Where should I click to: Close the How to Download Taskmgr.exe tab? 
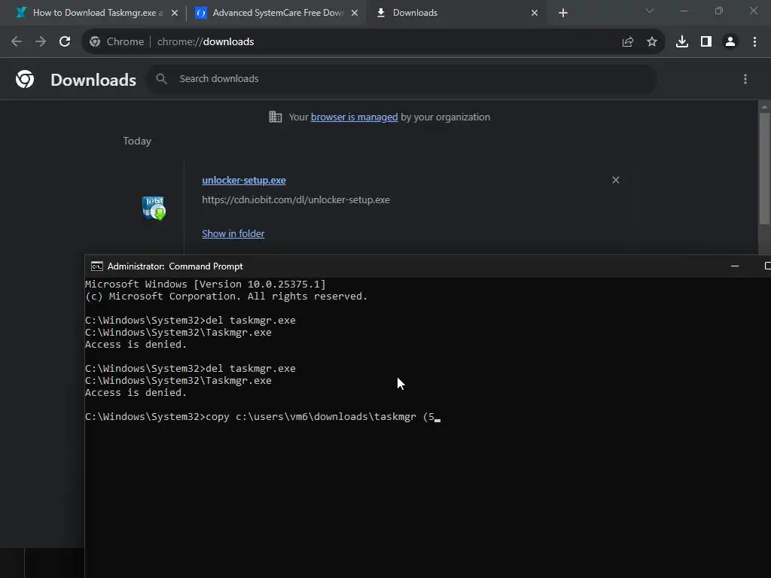[x=175, y=13]
